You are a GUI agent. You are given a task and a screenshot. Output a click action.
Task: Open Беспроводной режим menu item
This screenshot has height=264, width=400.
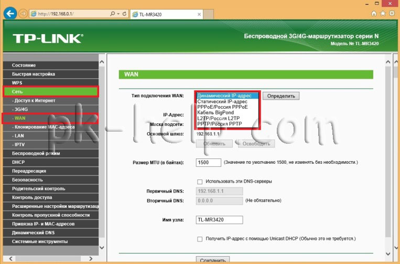tap(51, 153)
